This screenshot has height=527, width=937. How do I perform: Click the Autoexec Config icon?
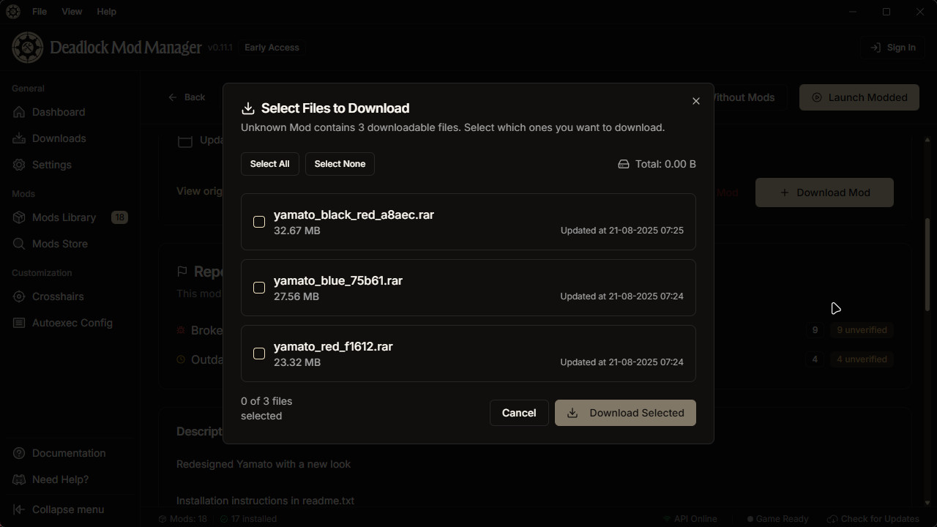(19, 323)
